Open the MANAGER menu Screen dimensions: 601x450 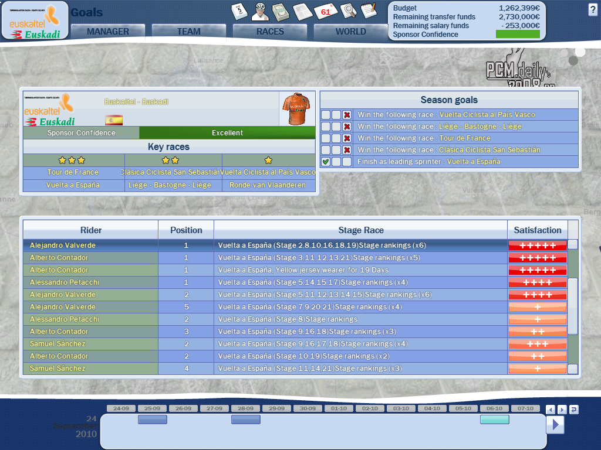pos(108,32)
